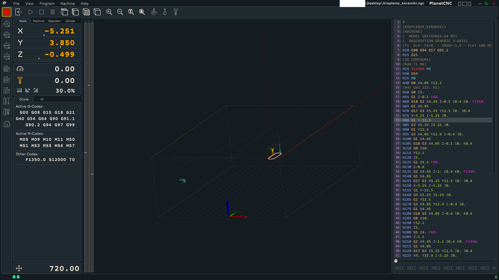Click the Open file icon
The image size is (499, 280).
click(x=18, y=12)
